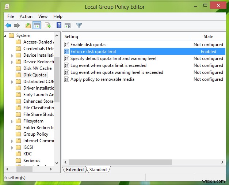Screen dimensions: 229x185
Task: Select Log event when quota limit is exceeded
Action: tap(108, 65)
